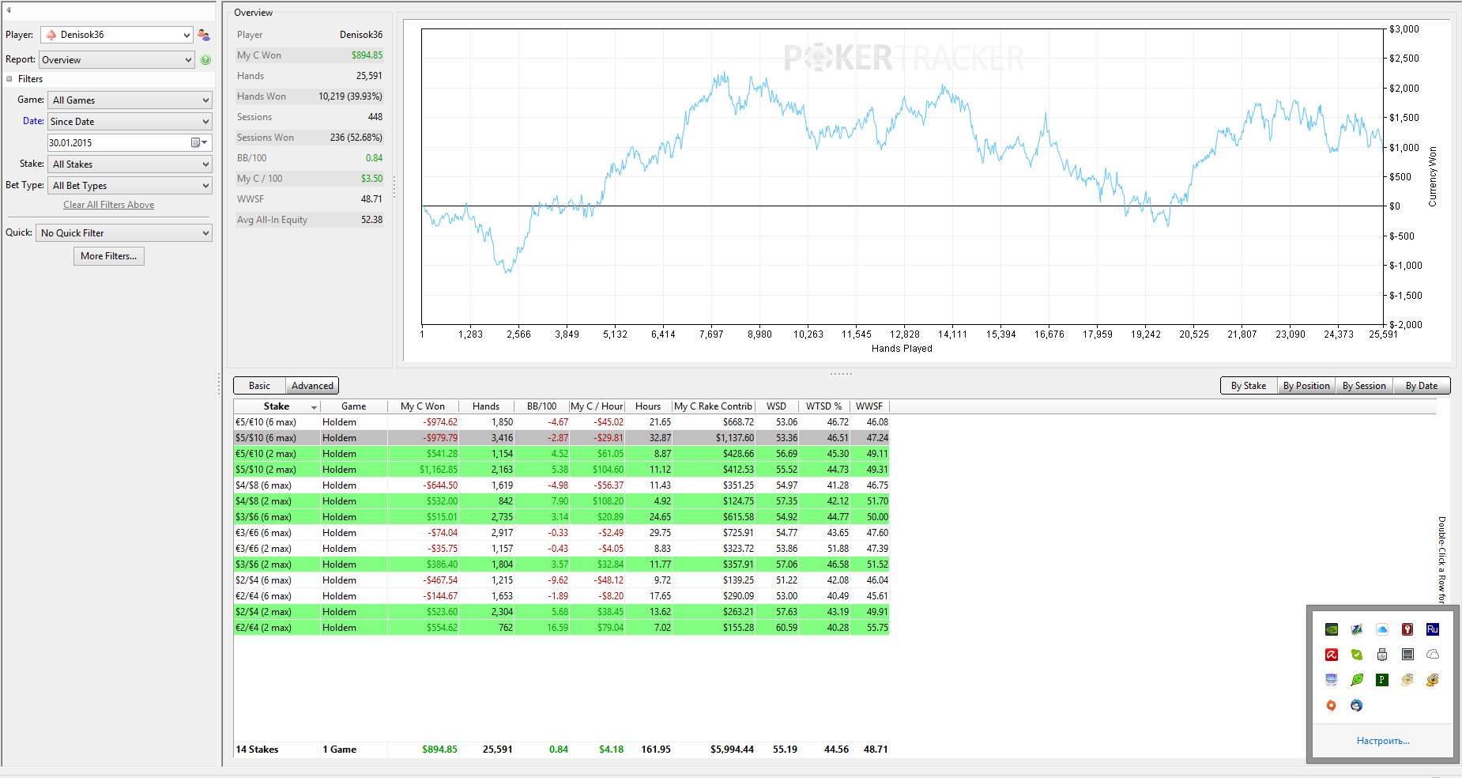Select the €5/€10 (2 max) row

tap(561, 454)
